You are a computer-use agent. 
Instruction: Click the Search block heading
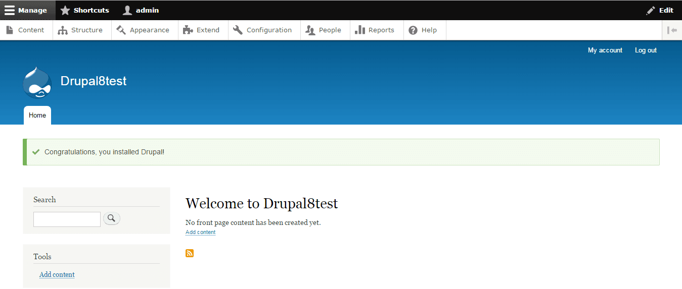[x=44, y=200]
